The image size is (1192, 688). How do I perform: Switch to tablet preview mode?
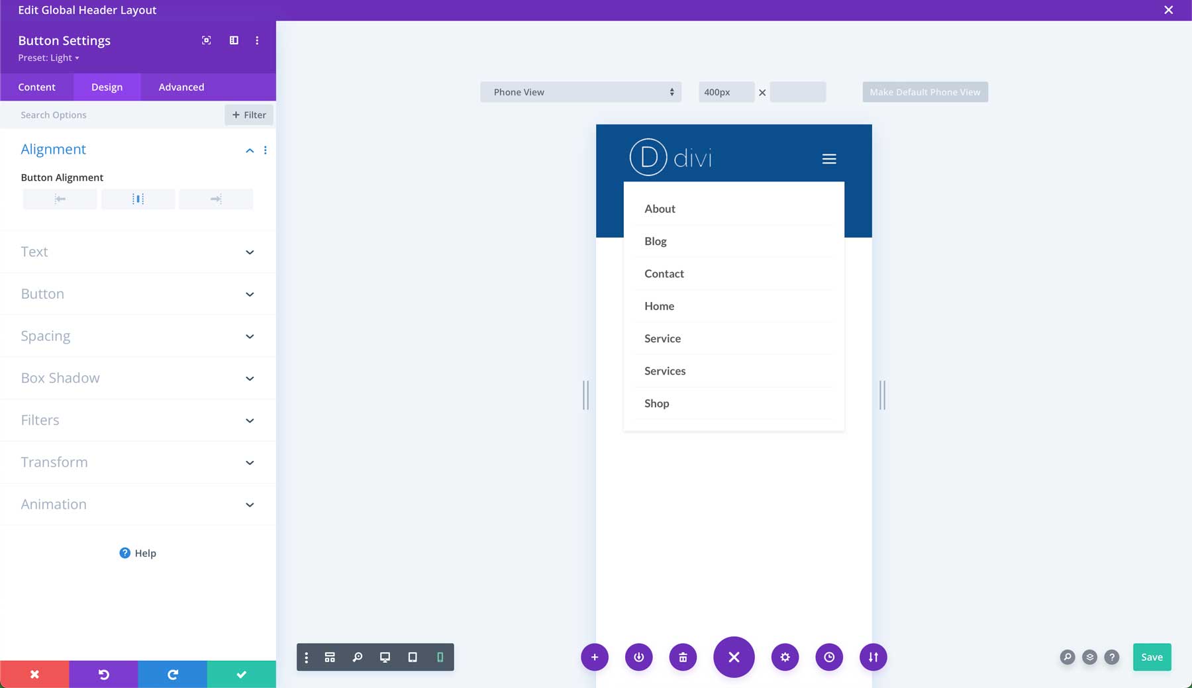(413, 657)
